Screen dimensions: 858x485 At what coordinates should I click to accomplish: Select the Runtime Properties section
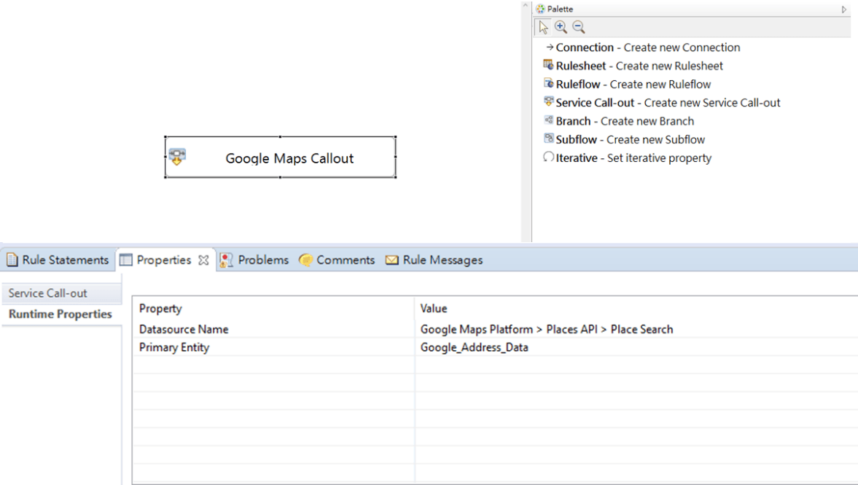click(x=60, y=314)
